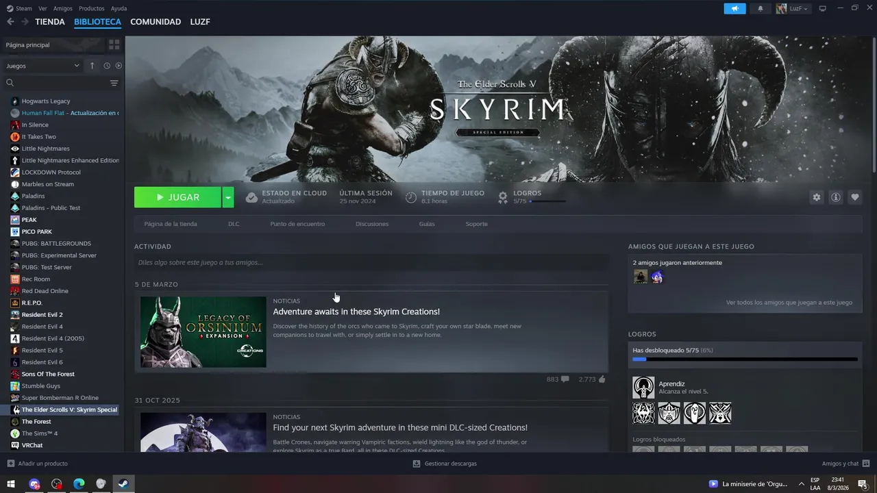Screen dimensions: 877x493
Task: Open the Guías link
Action: [427, 224]
